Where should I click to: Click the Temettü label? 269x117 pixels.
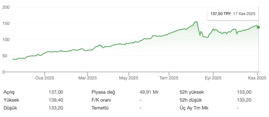click(100, 108)
